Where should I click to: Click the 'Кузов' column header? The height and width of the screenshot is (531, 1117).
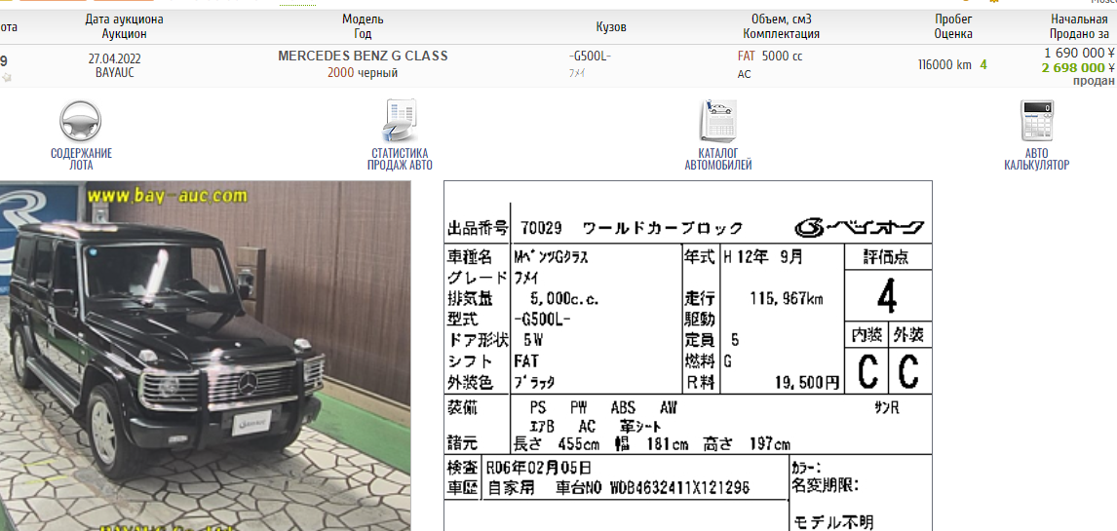tap(611, 27)
